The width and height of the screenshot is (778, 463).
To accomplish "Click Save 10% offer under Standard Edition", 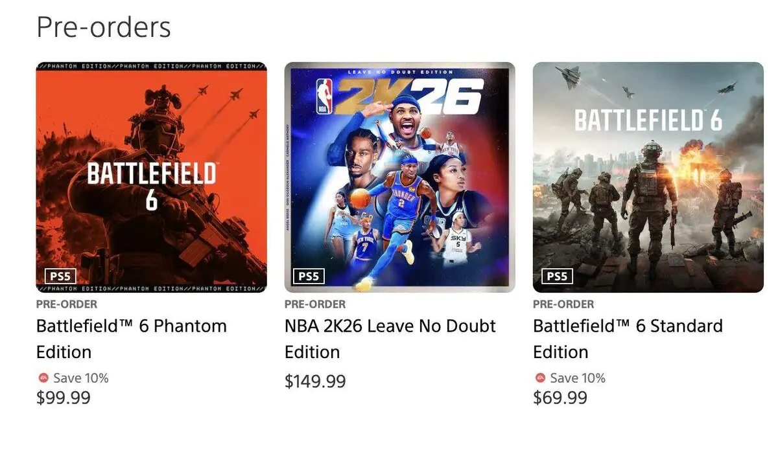I will pyautogui.click(x=577, y=378).
